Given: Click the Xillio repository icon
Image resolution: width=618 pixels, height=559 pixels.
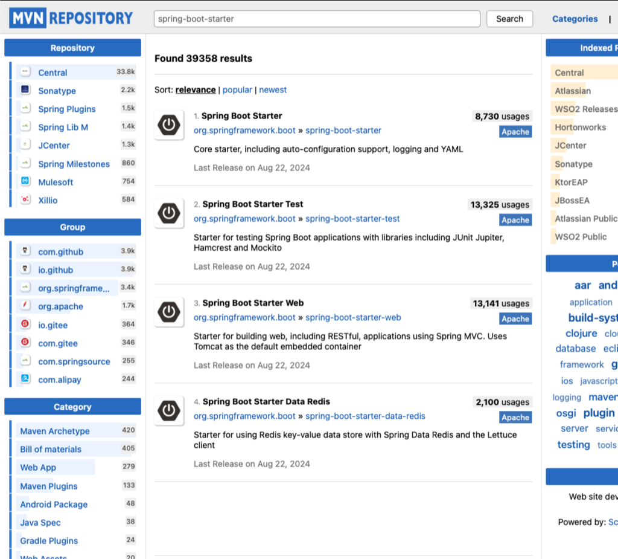Looking at the screenshot, I should coord(25,199).
